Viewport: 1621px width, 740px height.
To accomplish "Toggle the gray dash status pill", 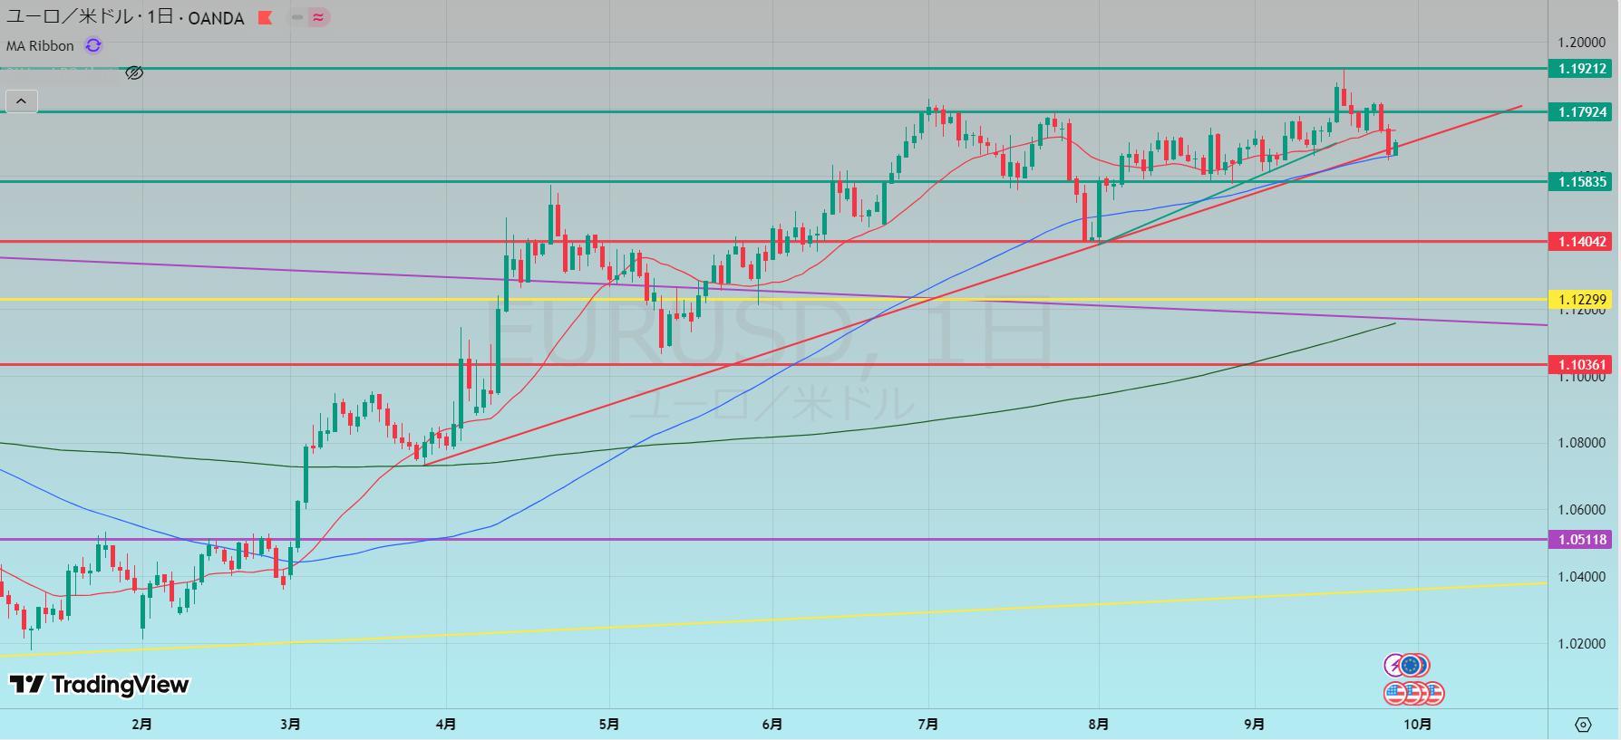I will point(297,17).
